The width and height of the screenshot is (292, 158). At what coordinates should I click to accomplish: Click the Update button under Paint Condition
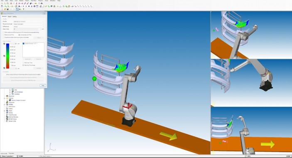pyautogui.click(x=39, y=68)
